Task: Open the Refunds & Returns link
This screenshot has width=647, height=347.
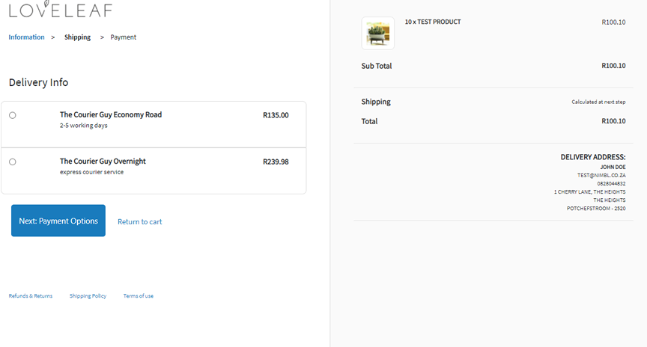Action: pyautogui.click(x=31, y=296)
